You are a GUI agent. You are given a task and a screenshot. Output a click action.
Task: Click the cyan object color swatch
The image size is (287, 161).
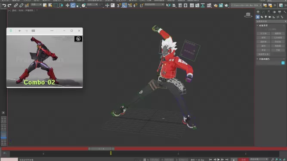283,63
